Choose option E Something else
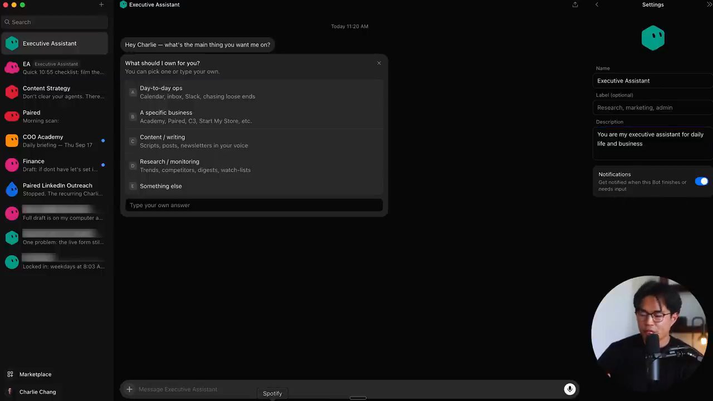The image size is (713, 401). point(254,186)
